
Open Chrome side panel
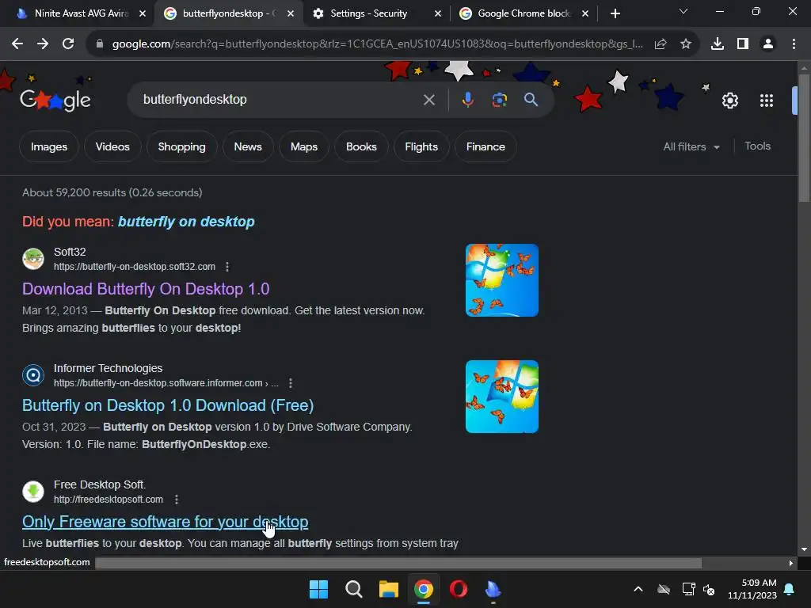[743, 44]
